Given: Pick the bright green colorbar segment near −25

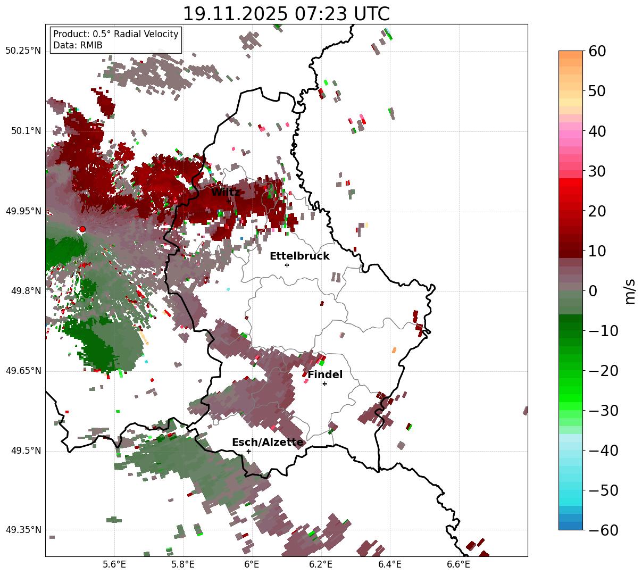Looking at the screenshot, I should (x=571, y=391).
